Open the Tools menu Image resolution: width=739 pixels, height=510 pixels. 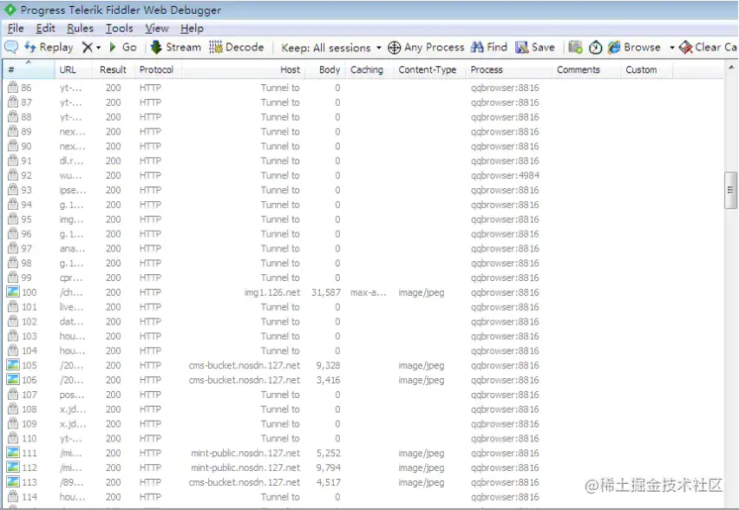coord(119,29)
